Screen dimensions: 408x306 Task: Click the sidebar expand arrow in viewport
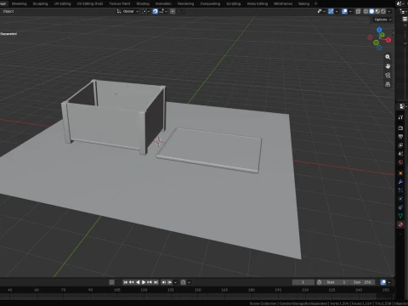(x=393, y=33)
